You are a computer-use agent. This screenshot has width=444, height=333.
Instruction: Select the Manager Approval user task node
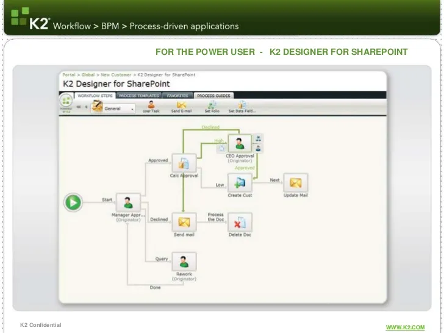coord(128,202)
